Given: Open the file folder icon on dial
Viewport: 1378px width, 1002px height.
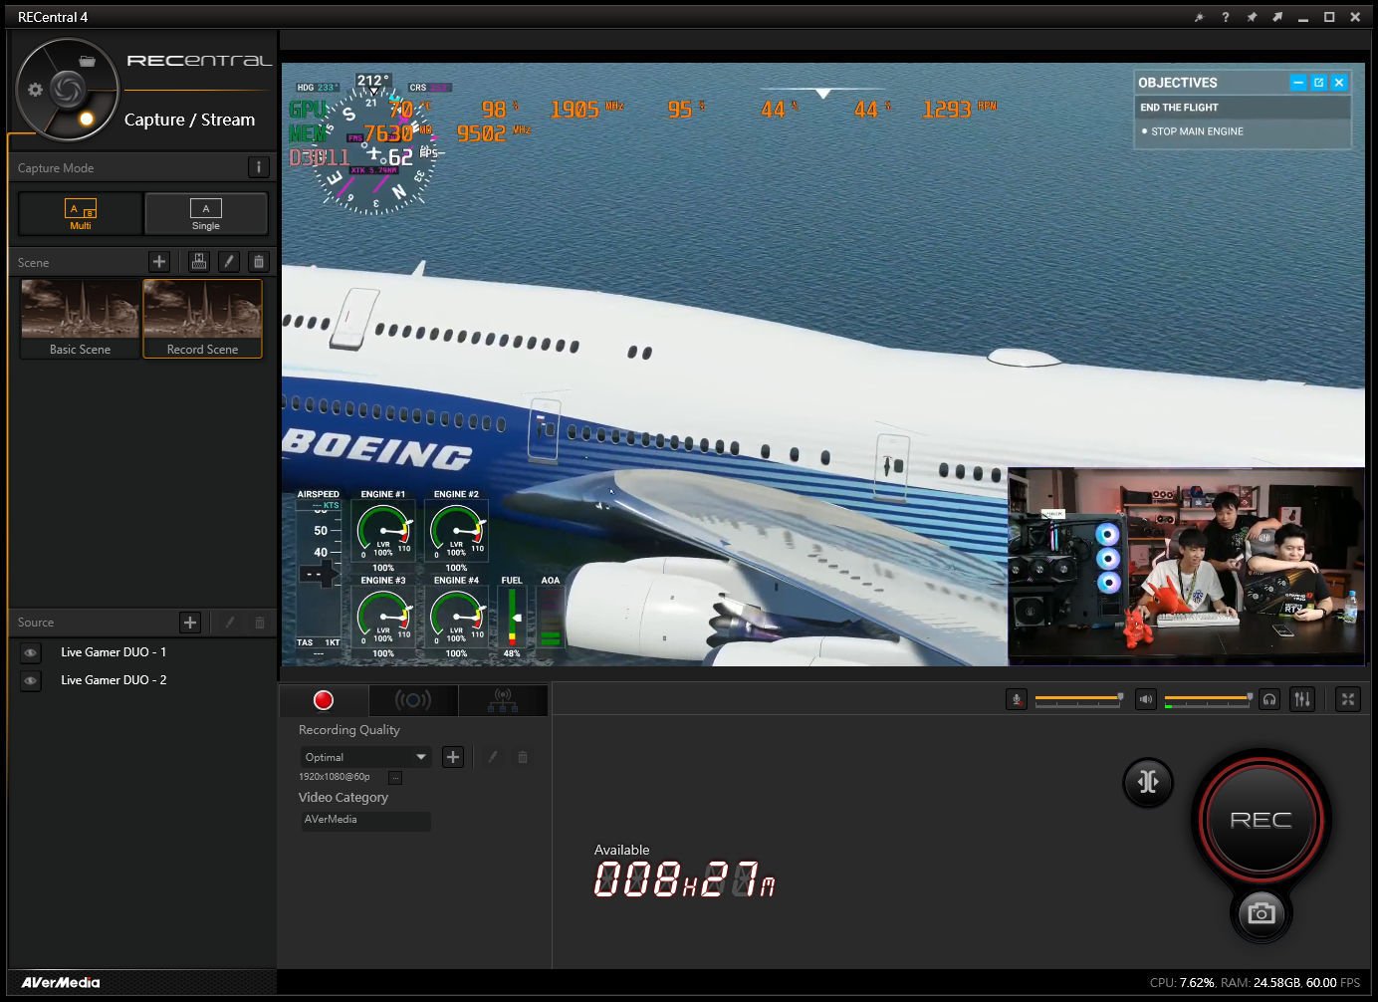Looking at the screenshot, I should [x=88, y=61].
